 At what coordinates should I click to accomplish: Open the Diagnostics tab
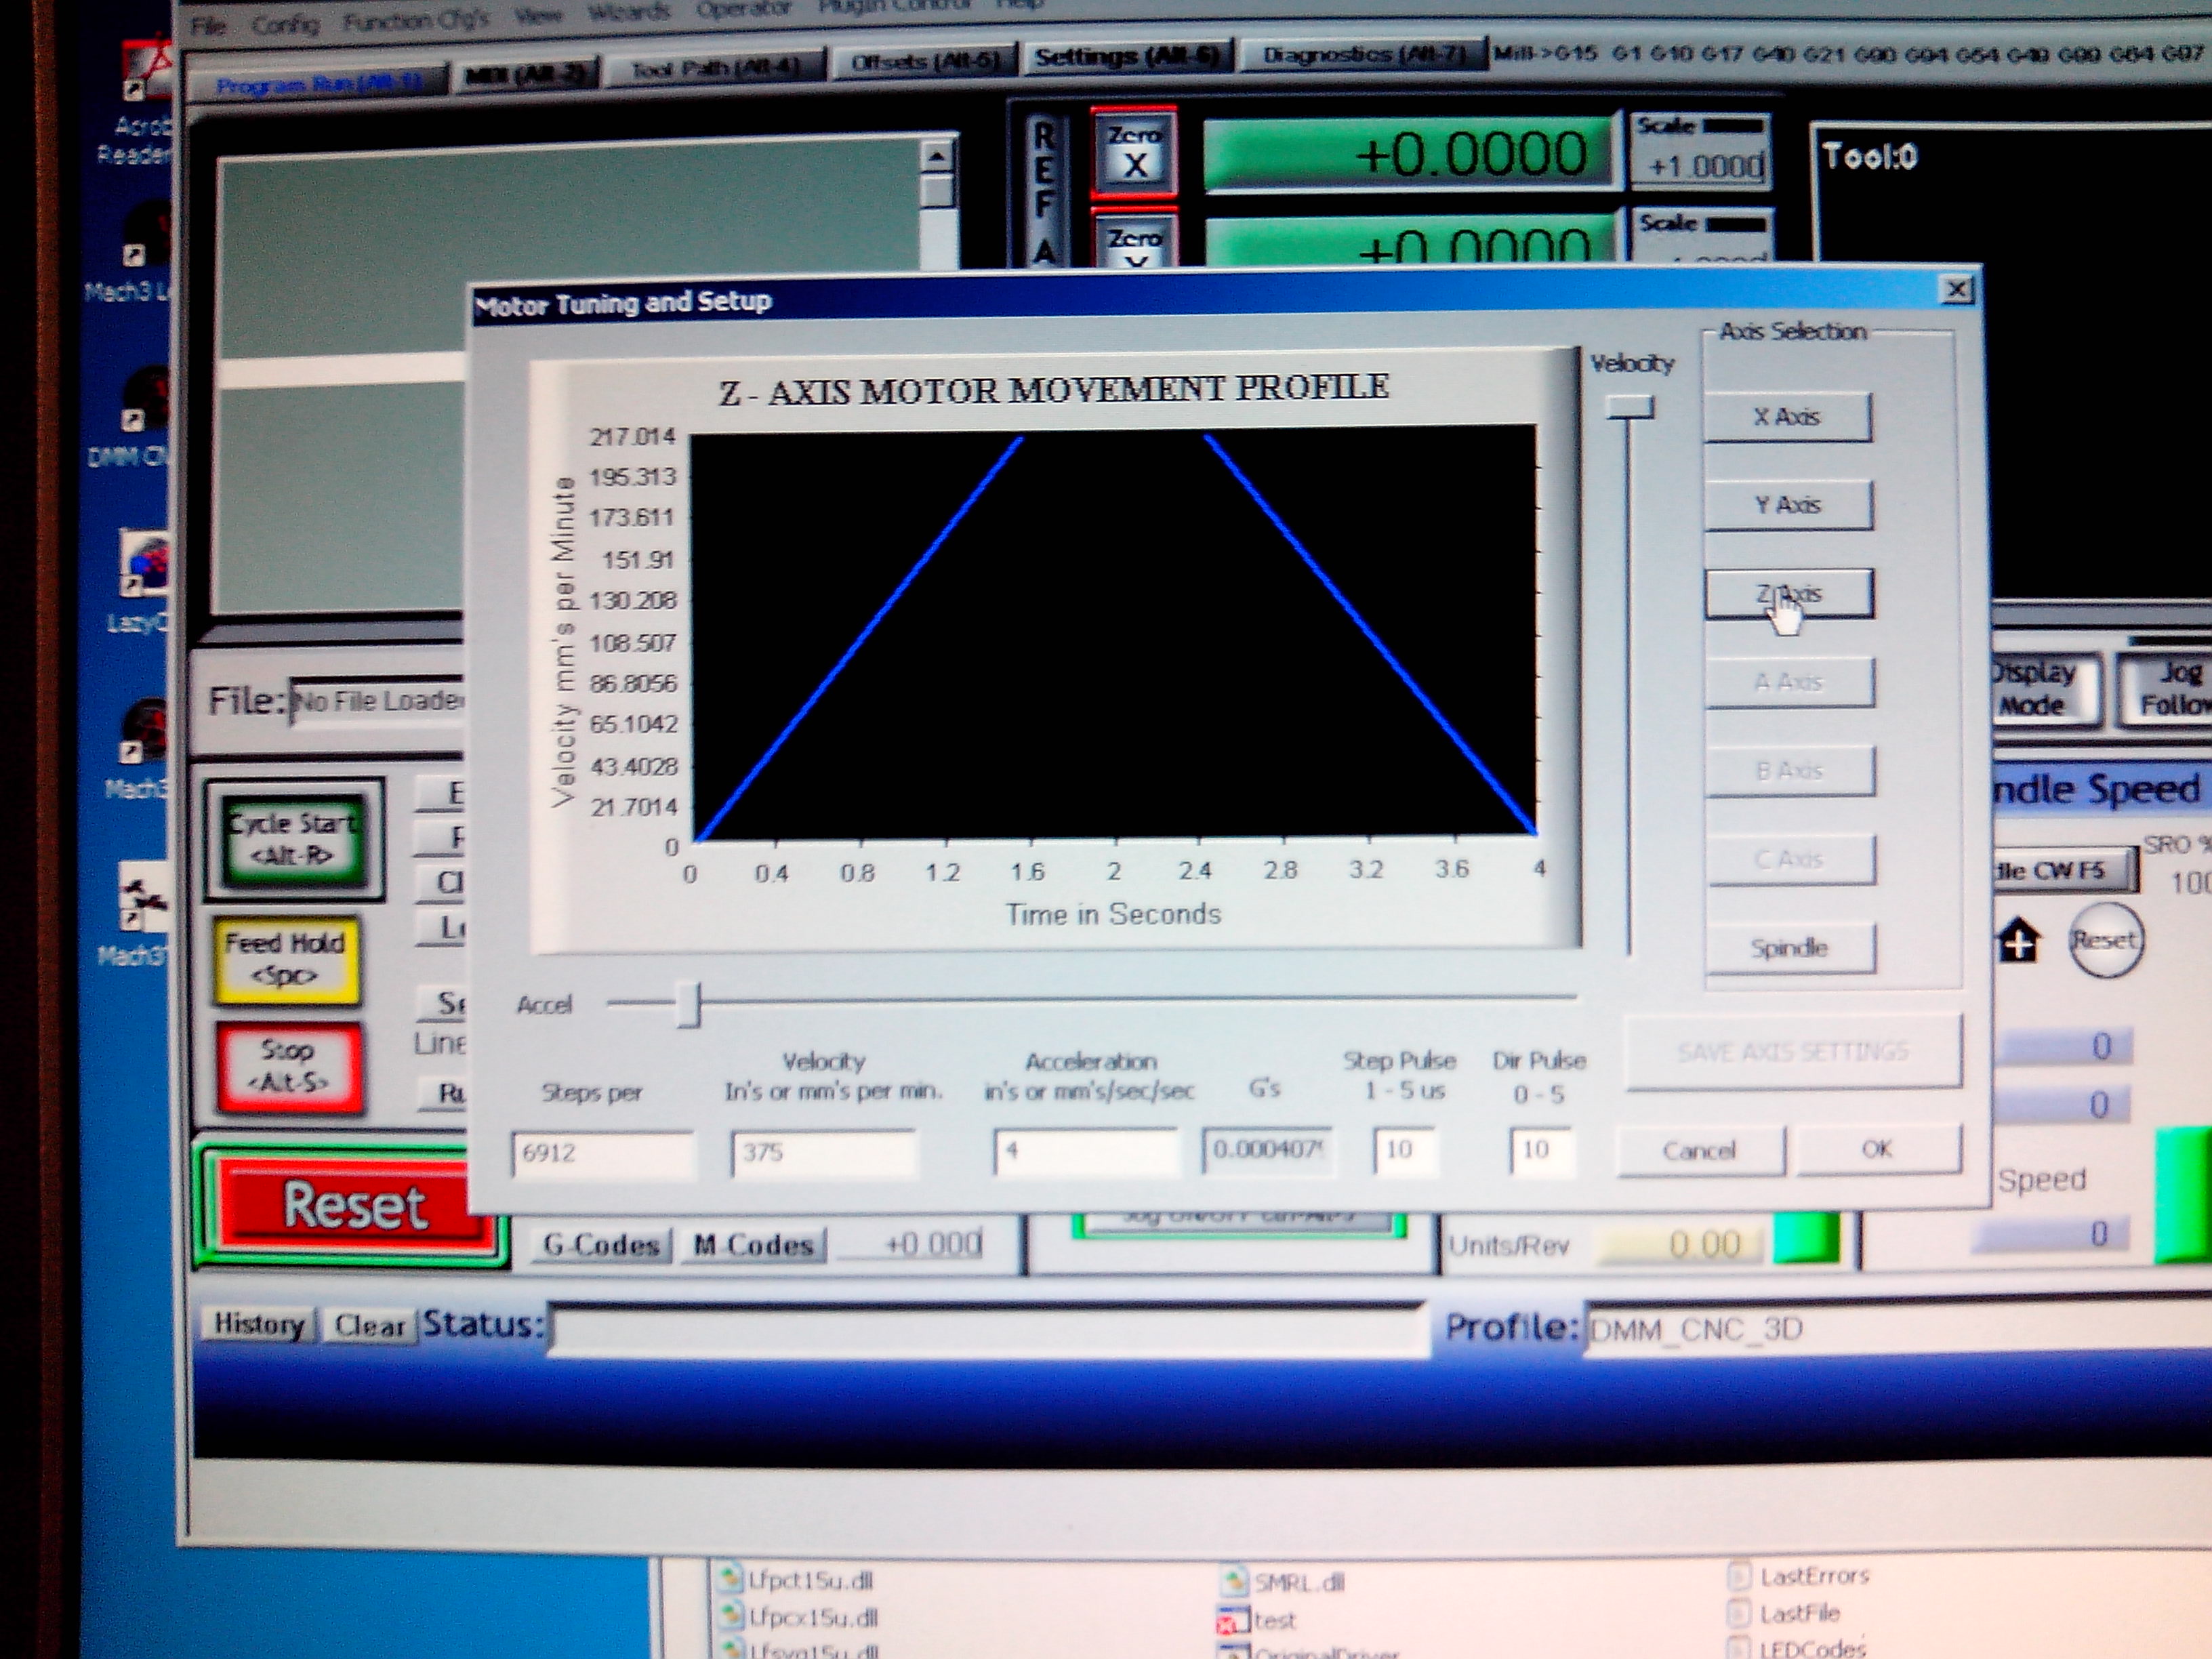click(x=1363, y=55)
